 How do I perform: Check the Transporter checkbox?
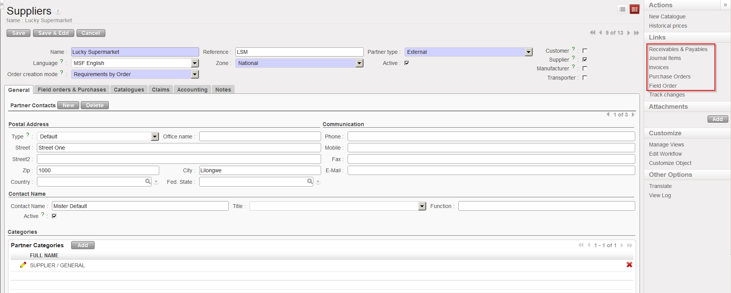coord(585,78)
